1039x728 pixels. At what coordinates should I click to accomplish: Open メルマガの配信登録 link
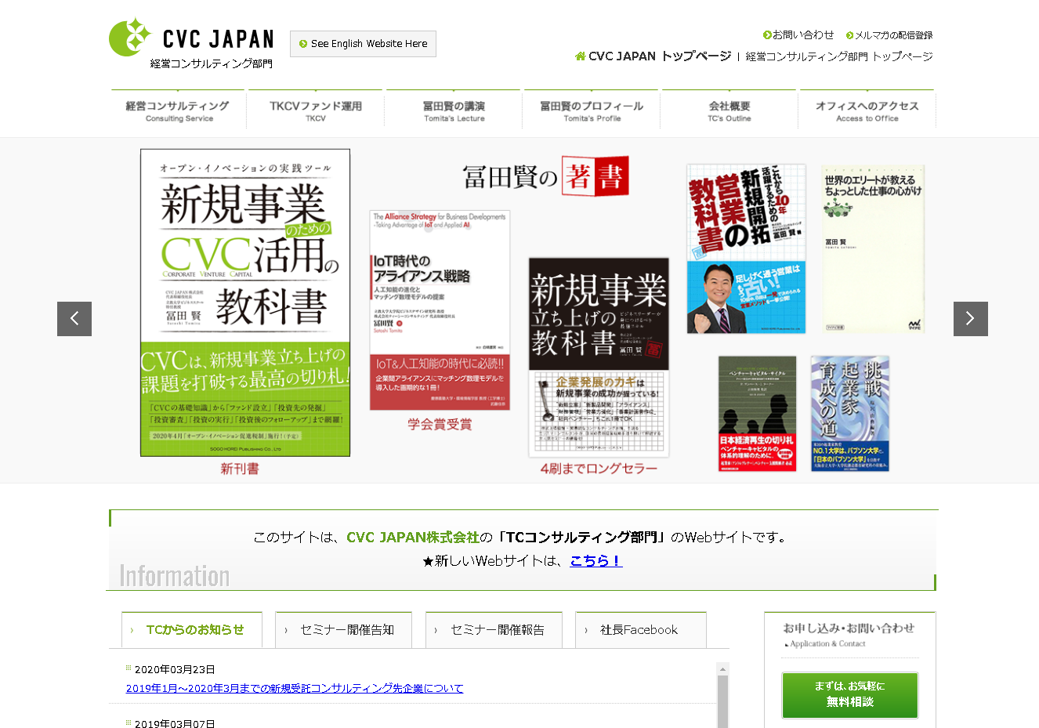(x=893, y=35)
